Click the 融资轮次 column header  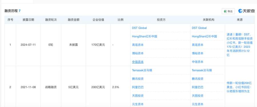click(x=51, y=20)
